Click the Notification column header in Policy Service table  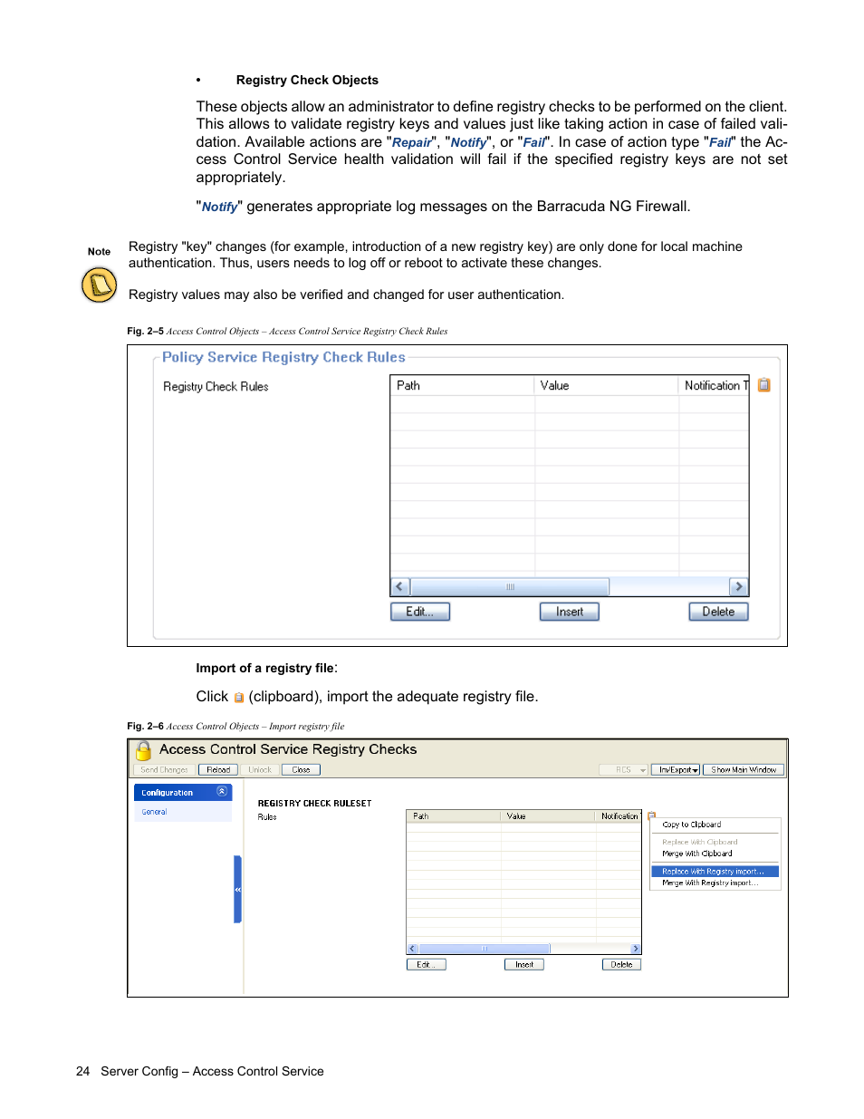[714, 386]
